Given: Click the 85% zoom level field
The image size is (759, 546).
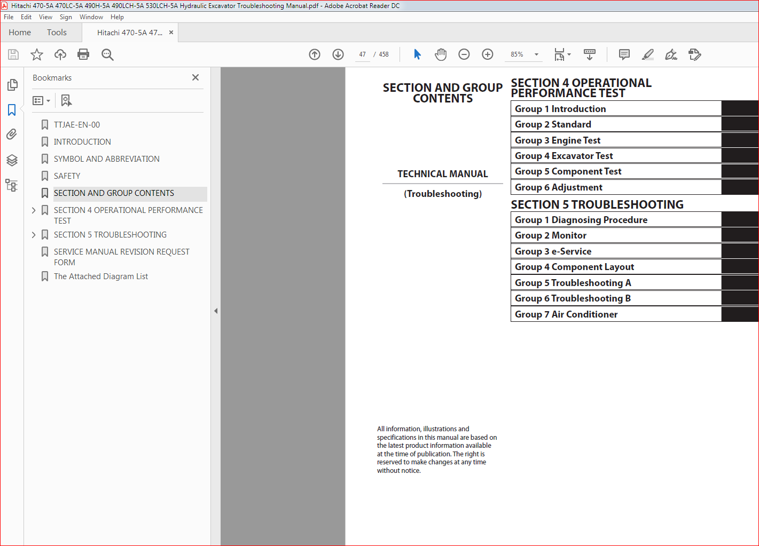Looking at the screenshot, I should pos(517,54).
